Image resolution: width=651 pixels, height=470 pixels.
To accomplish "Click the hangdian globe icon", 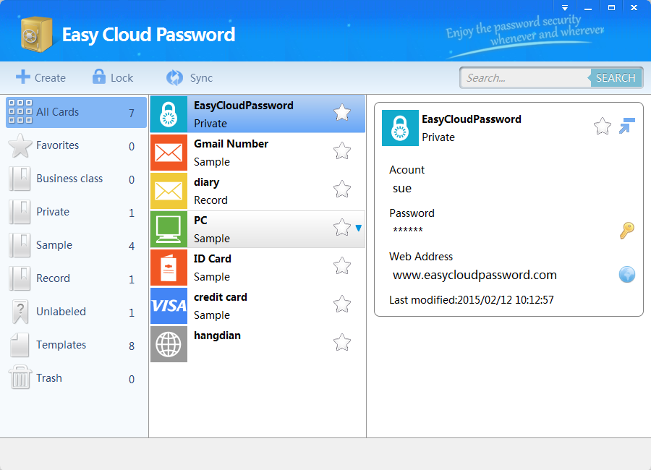I will point(169,344).
